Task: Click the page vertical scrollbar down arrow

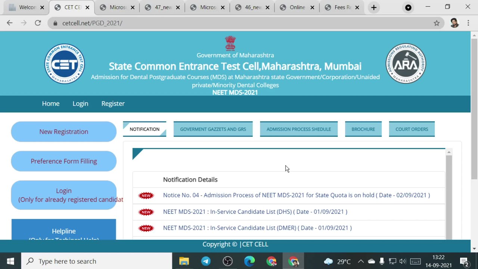Action: 474,249
